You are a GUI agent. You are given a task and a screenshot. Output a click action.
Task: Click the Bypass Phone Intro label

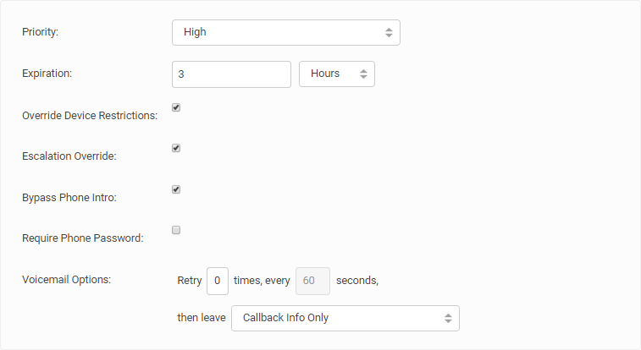pos(69,198)
